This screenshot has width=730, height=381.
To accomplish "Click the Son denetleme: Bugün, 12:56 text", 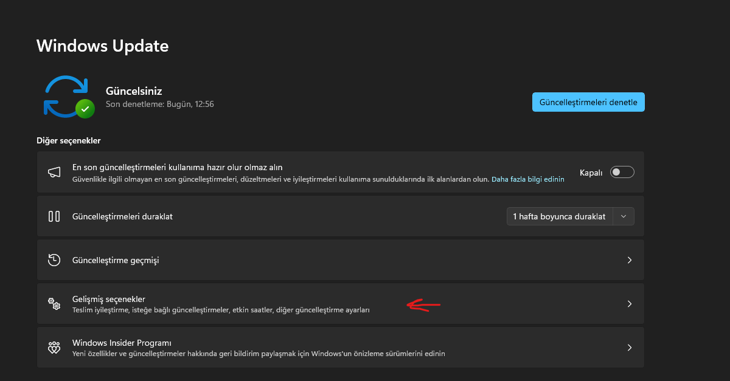I will pos(160,104).
